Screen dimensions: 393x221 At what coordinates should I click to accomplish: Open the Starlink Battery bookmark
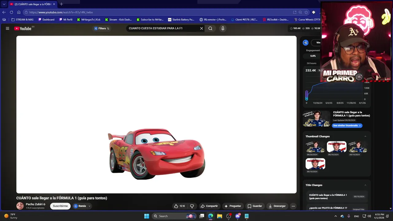tap(181, 20)
